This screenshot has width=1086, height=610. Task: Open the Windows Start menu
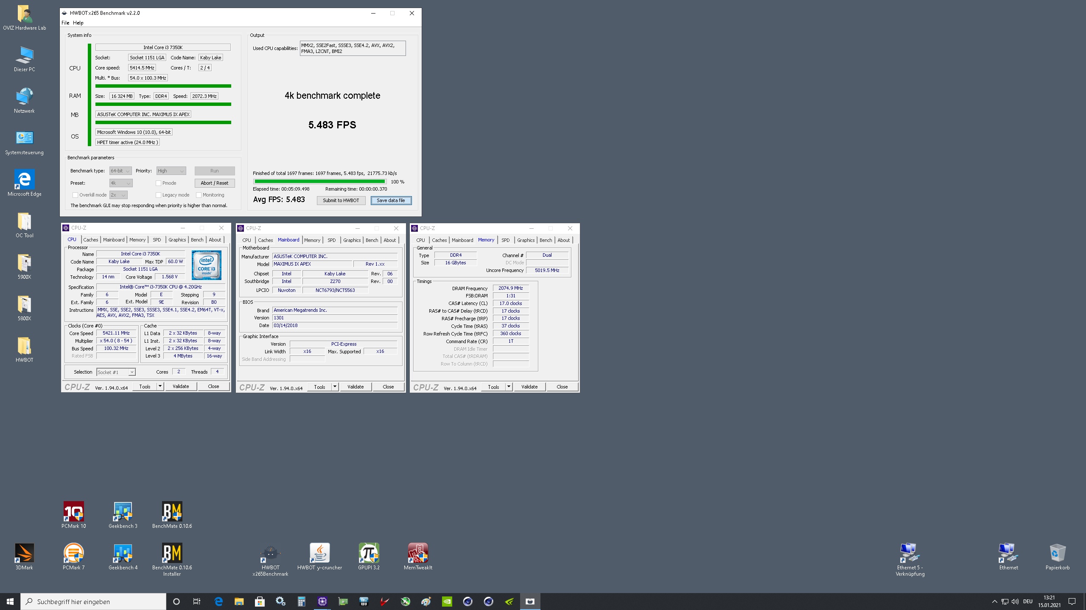(10, 602)
